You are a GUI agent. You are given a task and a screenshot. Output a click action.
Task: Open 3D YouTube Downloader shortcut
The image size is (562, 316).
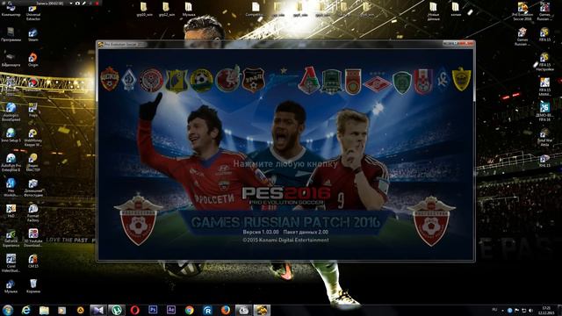pyautogui.click(x=33, y=238)
